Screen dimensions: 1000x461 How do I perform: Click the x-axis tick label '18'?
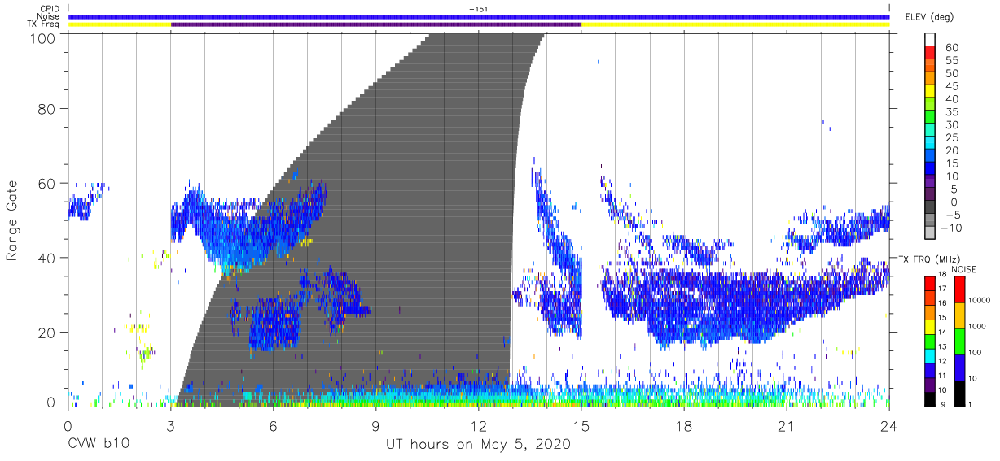684,426
